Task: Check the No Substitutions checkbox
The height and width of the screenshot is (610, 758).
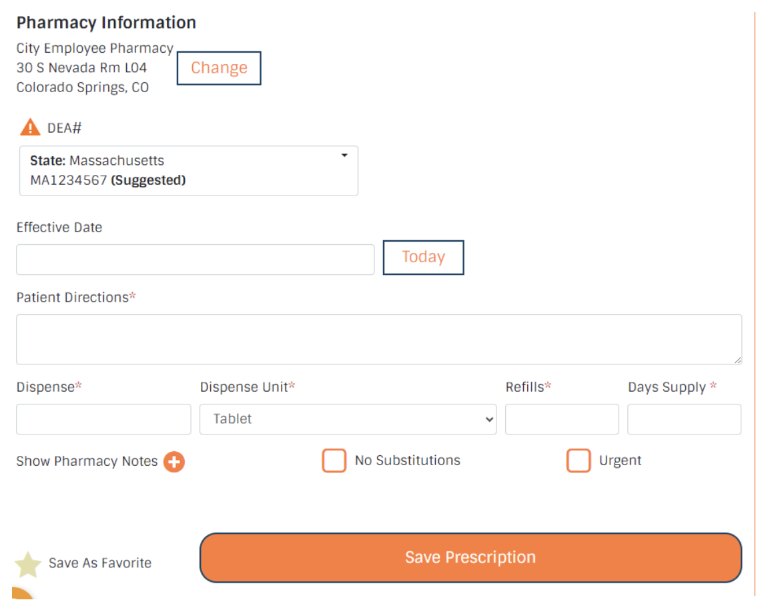Action: point(334,461)
